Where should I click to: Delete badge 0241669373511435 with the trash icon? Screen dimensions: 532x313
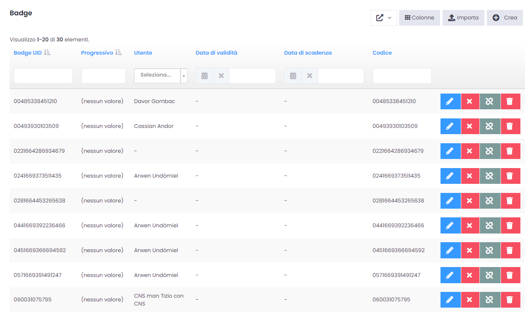pos(510,176)
